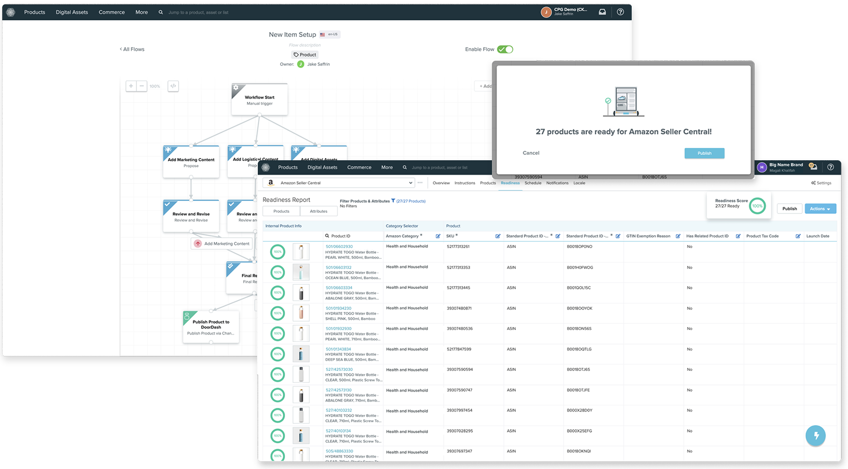Cancel the Amazon Seller Central publish dialog
Viewport: 848px width, 469px height.
(531, 153)
